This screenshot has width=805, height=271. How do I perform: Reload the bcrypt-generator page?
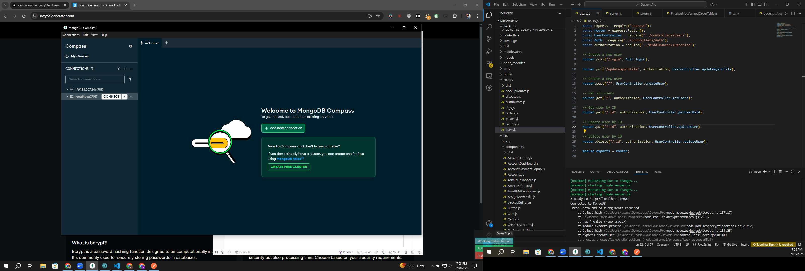[x=24, y=16]
